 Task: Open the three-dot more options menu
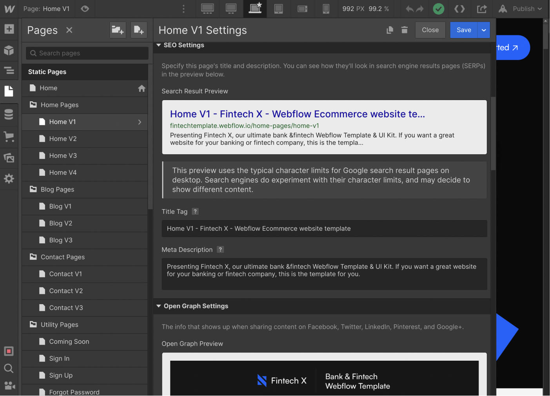click(183, 9)
